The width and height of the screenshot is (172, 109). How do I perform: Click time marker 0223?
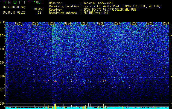[x=51, y=23]
